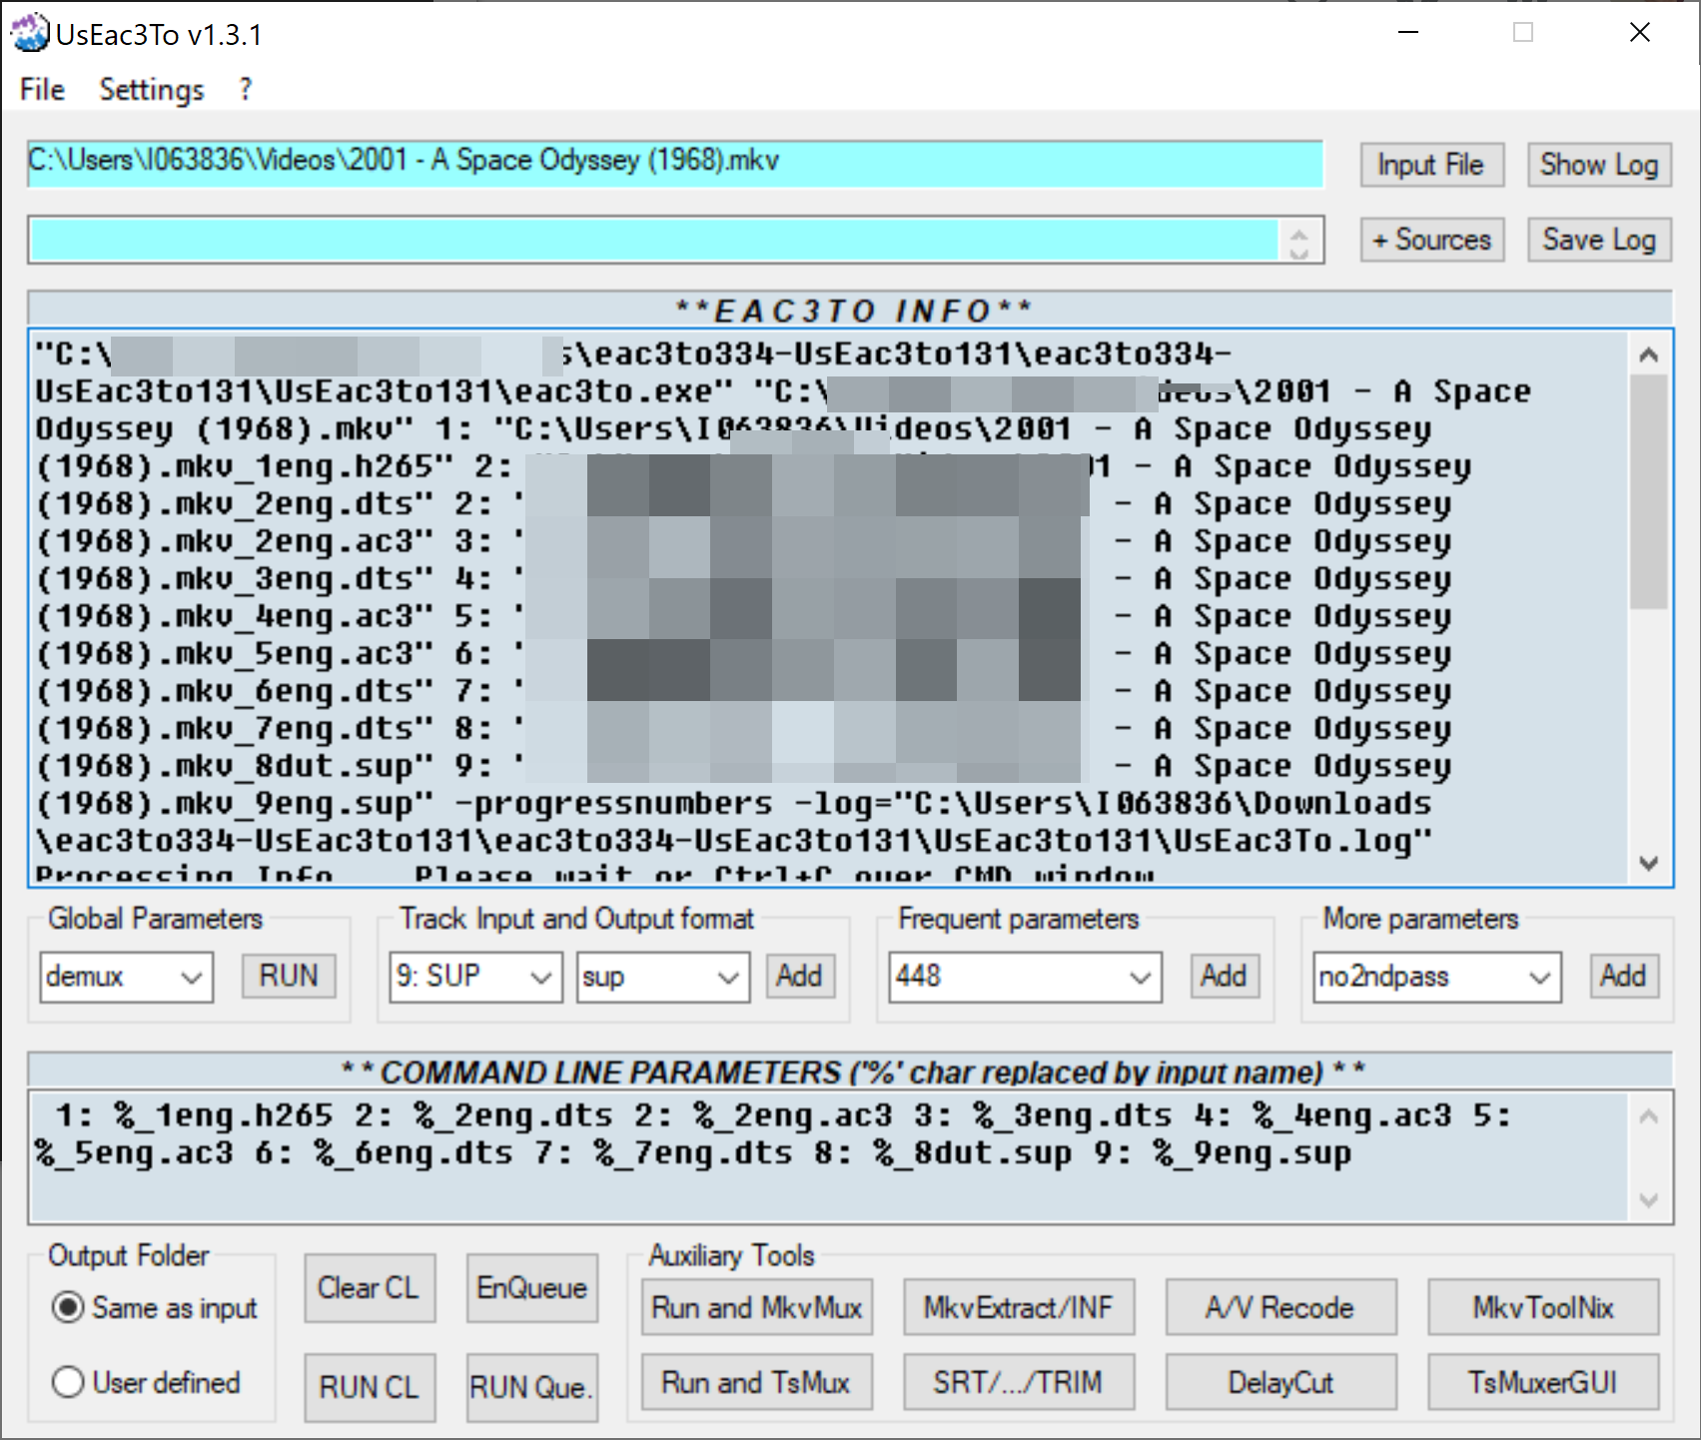Click the input file path field

click(675, 163)
